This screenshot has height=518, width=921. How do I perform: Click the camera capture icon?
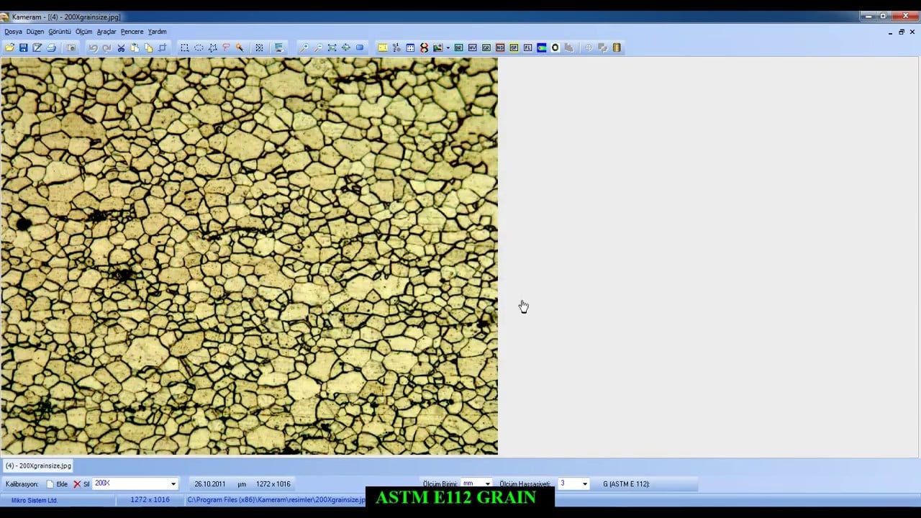click(71, 47)
